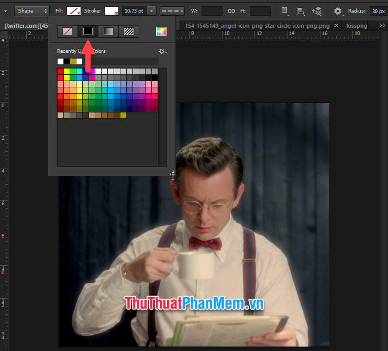
Task: Pick the olive recently used color
Action: [73, 61]
